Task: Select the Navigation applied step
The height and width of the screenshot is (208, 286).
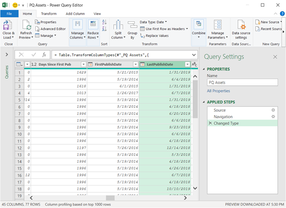Action: click(243, 116)
